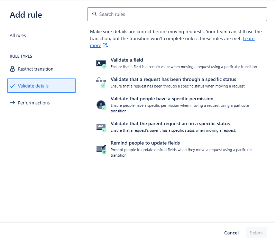The image size is (275, 241).
Task: Cancel the Add rule dialog
Action: point(231,233)
